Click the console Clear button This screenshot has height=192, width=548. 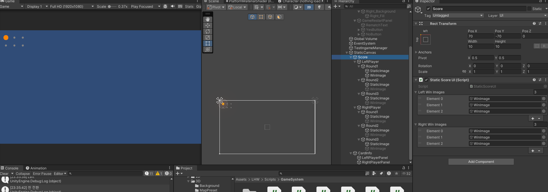coord(4,173)
